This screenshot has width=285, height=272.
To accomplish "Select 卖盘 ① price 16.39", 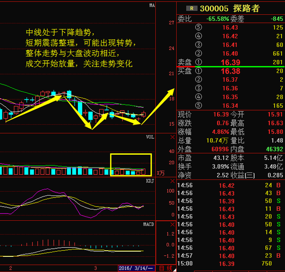I will (x=230, y=62).
